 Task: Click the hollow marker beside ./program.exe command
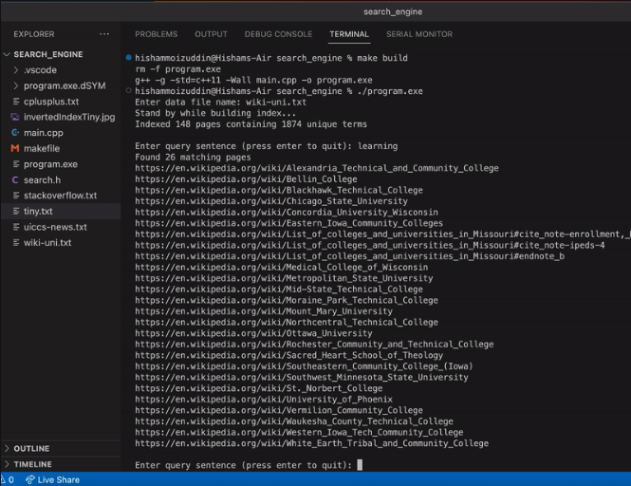128,91
